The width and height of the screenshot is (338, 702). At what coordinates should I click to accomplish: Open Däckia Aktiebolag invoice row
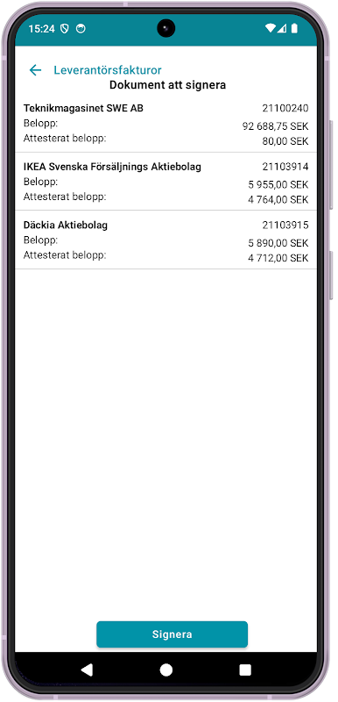pos(165,240)
